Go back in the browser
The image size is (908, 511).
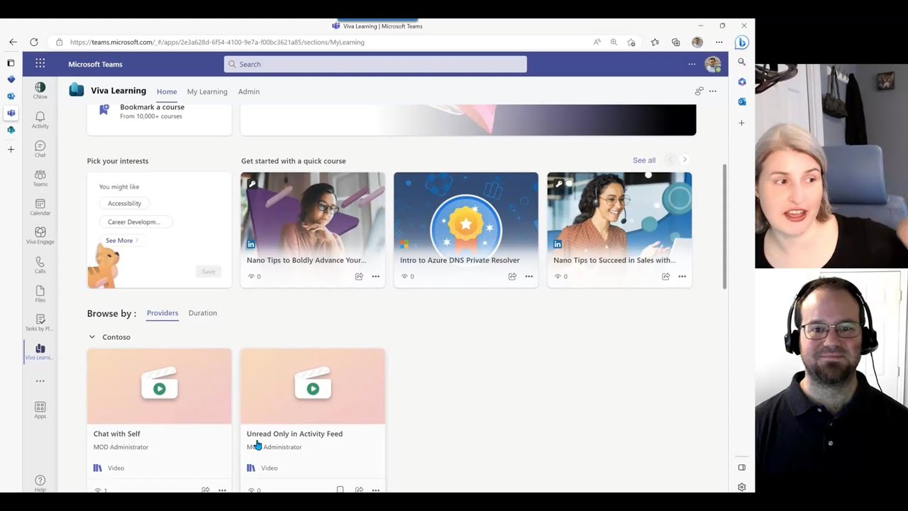coord(13,42)
